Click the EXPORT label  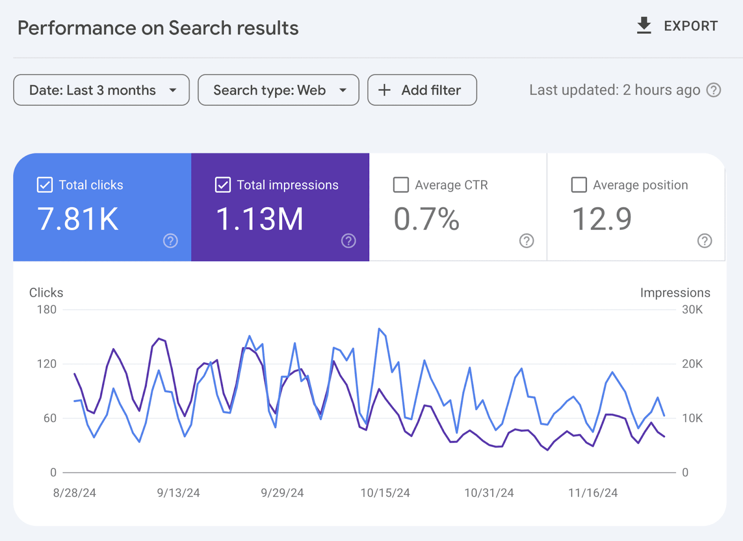click(x=691, y=26)
